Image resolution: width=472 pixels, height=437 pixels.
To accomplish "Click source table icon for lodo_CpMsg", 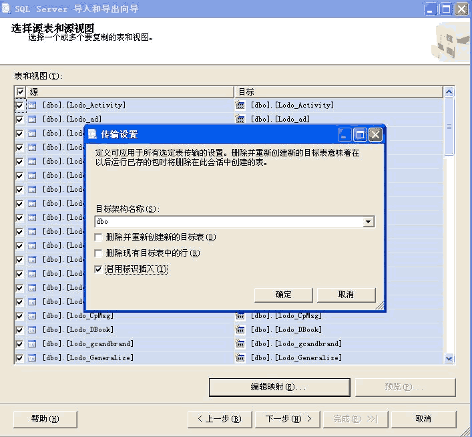I will click(32, 316).
